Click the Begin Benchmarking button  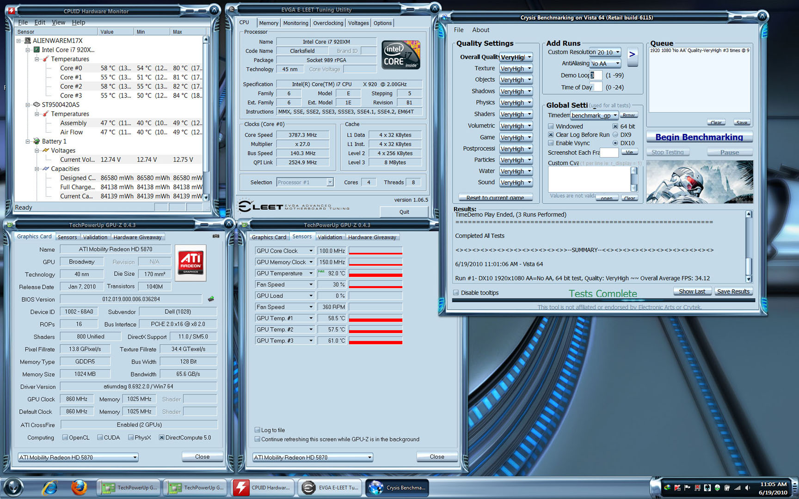coord(699,137)
